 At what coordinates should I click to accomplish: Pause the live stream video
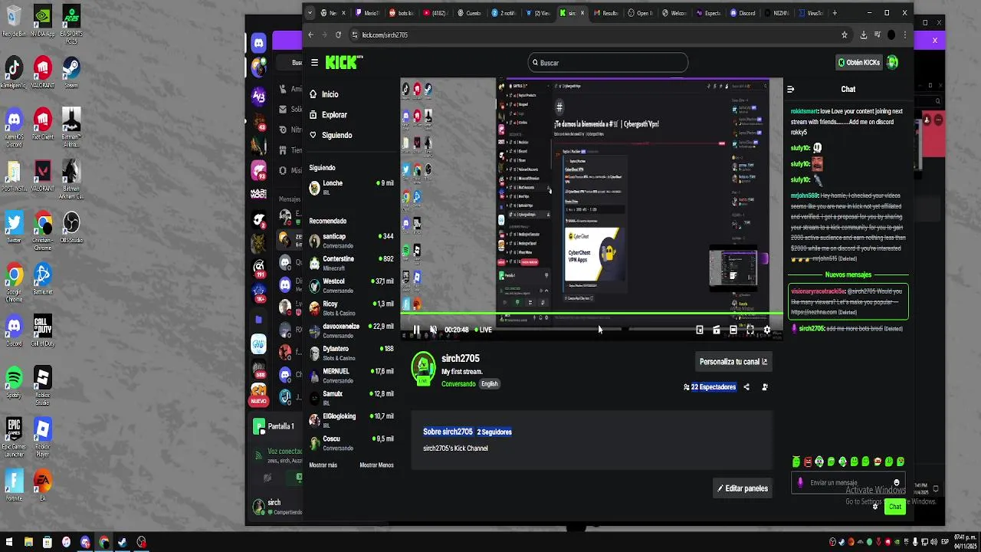(416, 330)
